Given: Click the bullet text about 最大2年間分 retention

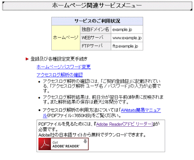Looking at the screenshot, I should tap(103, 99).
